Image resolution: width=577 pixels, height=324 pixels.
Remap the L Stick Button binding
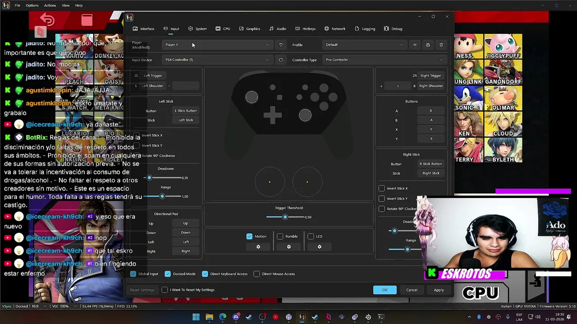(186, 111)
